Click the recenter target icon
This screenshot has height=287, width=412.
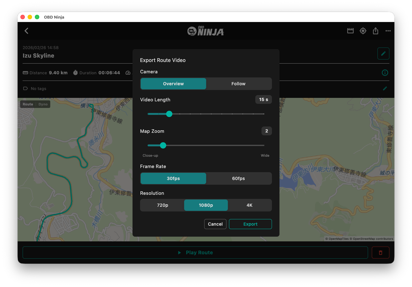coord(363,31)
